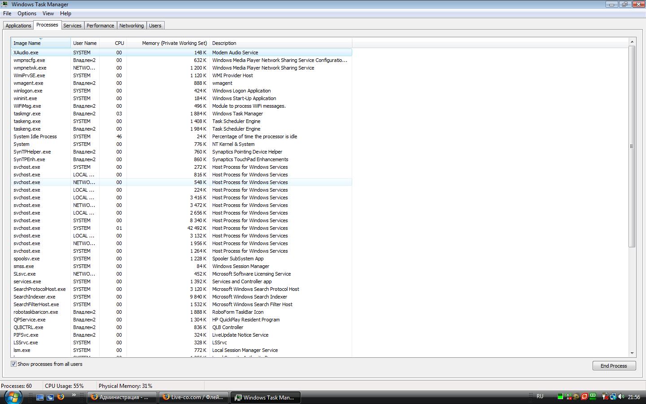Expand the hidden quick launch items chevron
Viewport: 646px width, 404px height.
point(74,395)
